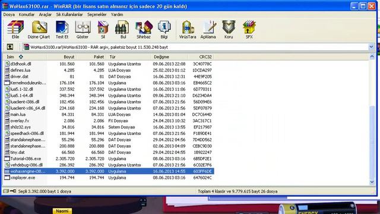Image resolution: width=380 pixels, height=214 pixels.
Task: Click Sistem Dosyası type cell
Action: tap(122, 127)
